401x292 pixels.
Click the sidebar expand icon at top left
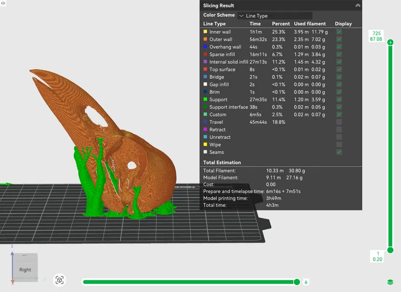(3, 3)
